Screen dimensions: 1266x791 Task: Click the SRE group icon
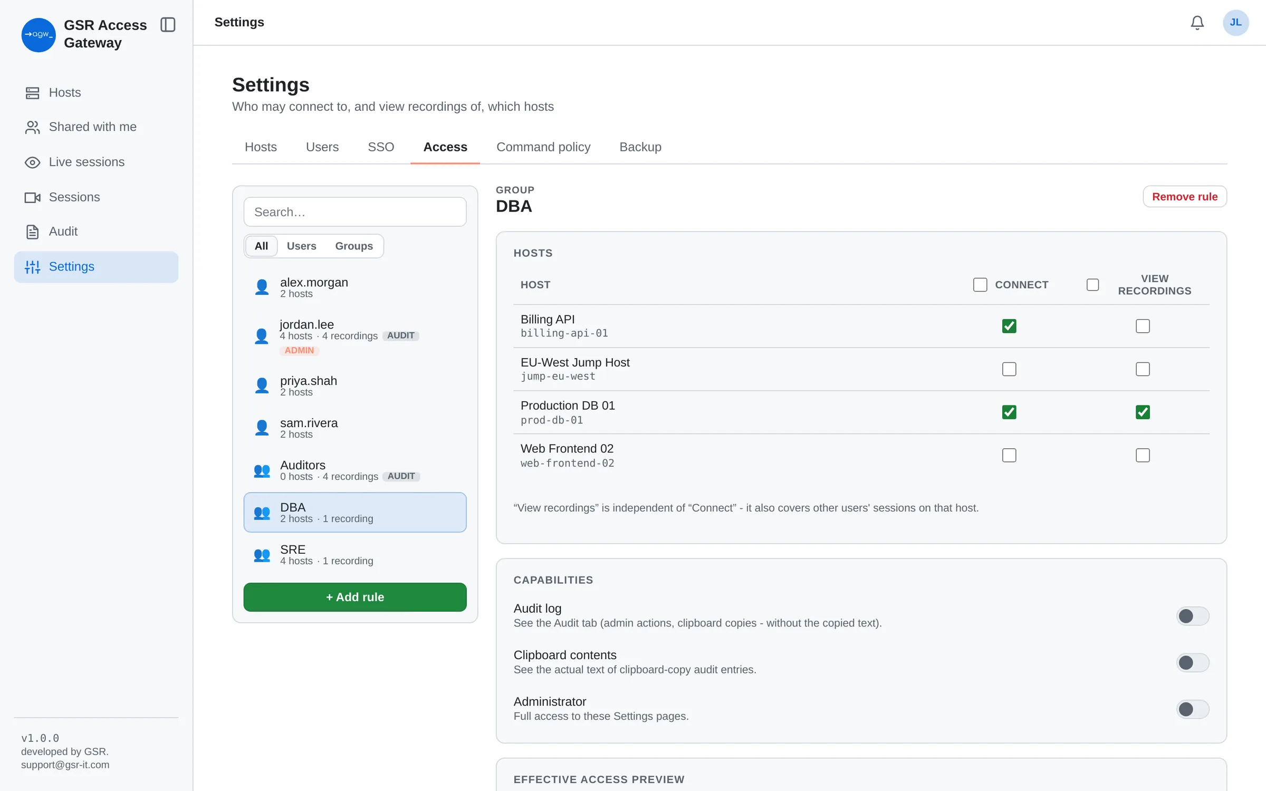click(262, 555)
